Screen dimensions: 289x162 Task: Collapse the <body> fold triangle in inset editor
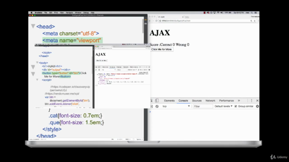[37, 63]
